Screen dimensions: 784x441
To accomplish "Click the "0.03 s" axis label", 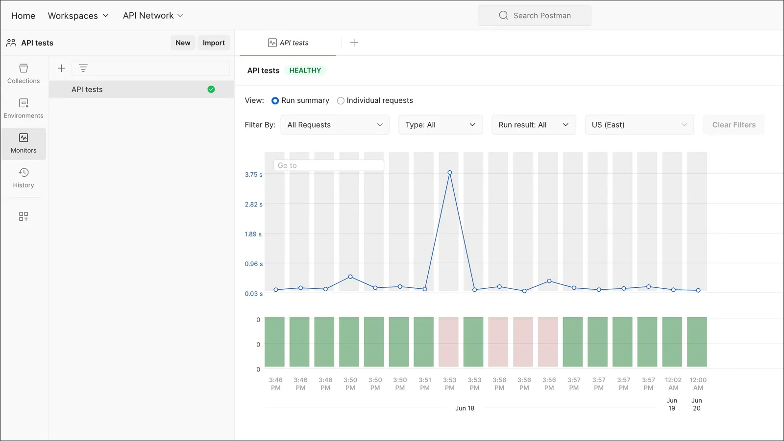I will 254,294.
